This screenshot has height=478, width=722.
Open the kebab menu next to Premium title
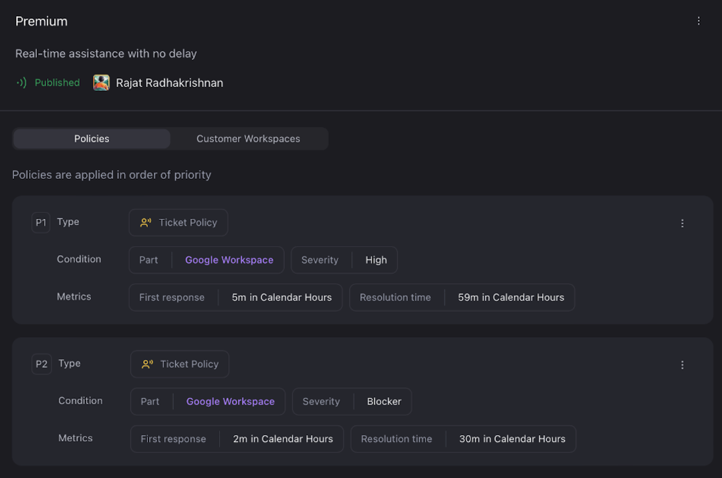(699, 21)
